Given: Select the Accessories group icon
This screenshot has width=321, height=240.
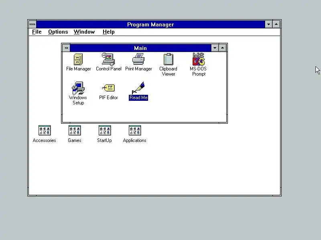Looking at the screenshot, I should [x=45, y=130].
